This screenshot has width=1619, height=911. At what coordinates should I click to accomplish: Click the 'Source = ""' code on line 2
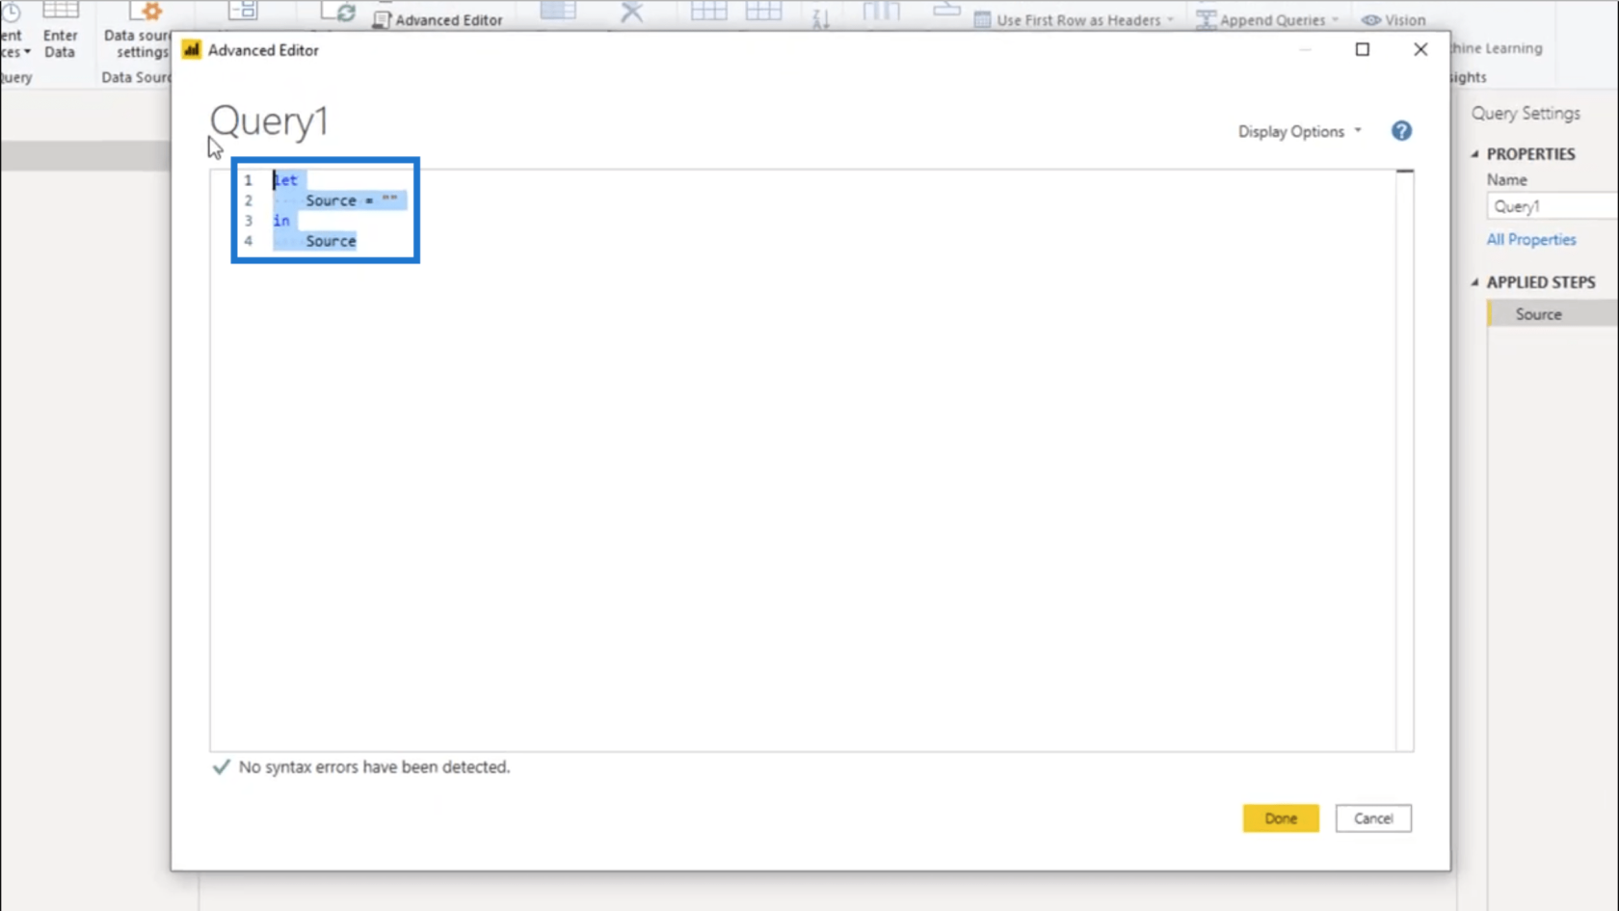coord(352,201)
